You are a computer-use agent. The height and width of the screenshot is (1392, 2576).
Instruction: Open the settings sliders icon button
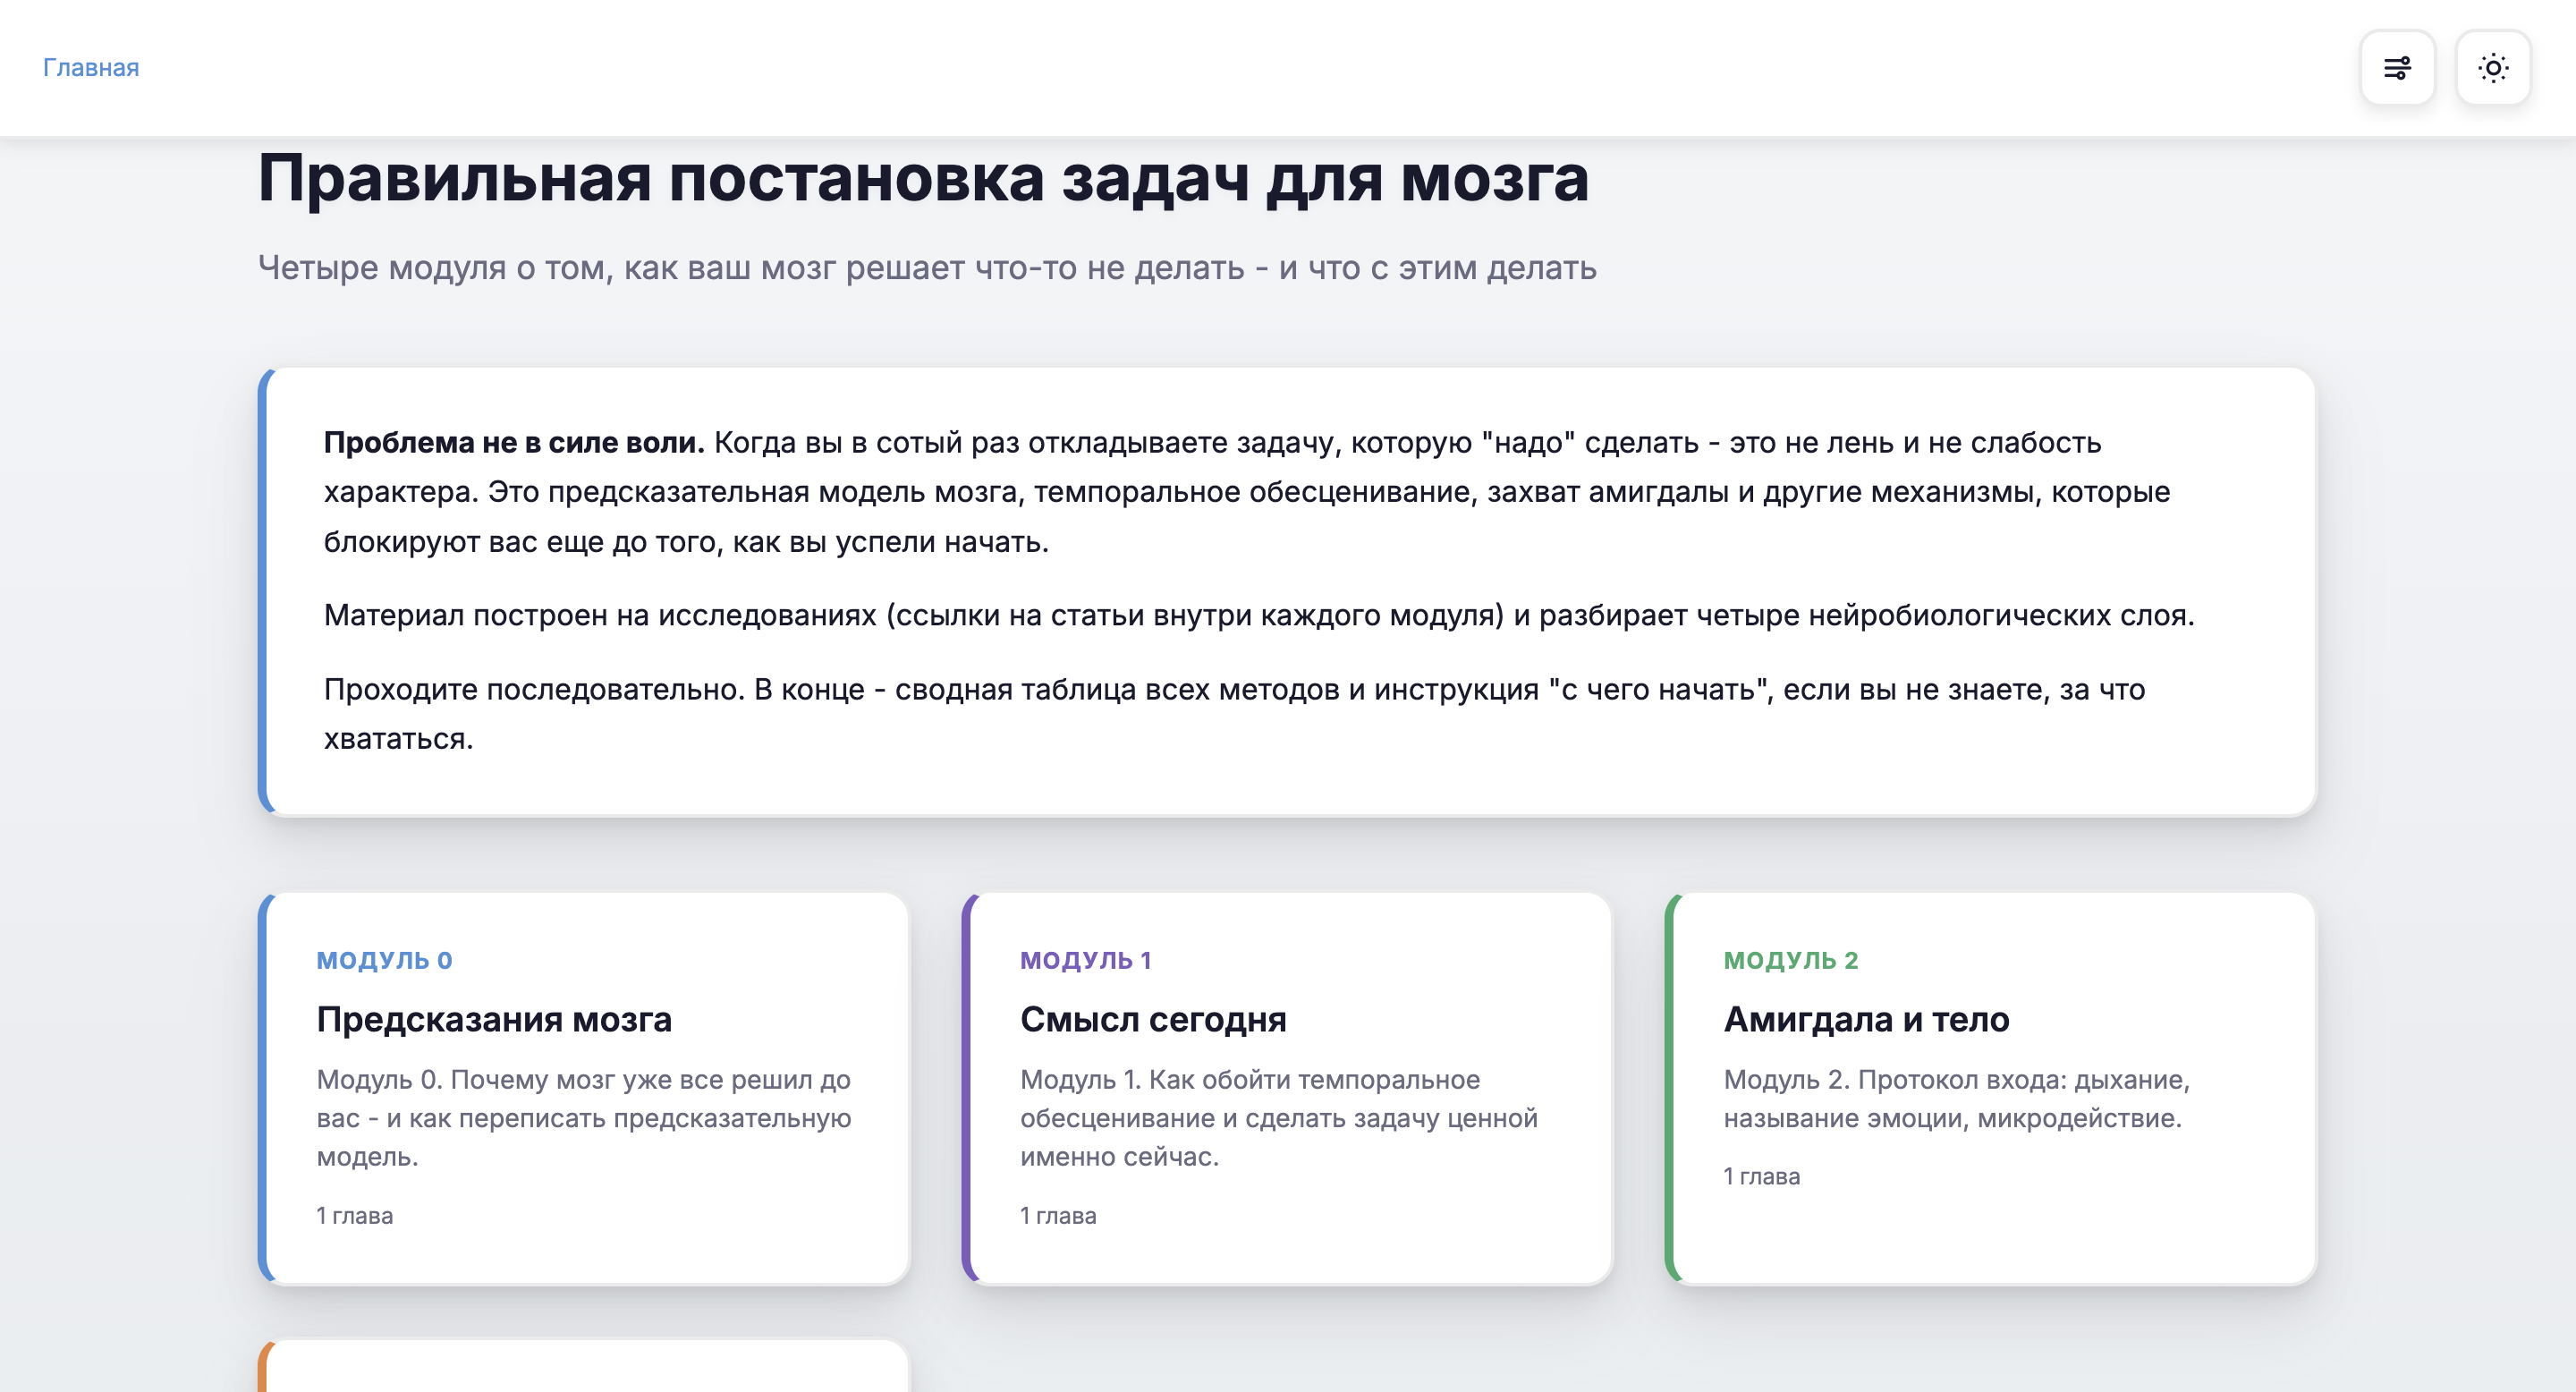[x=2397, y=68]
